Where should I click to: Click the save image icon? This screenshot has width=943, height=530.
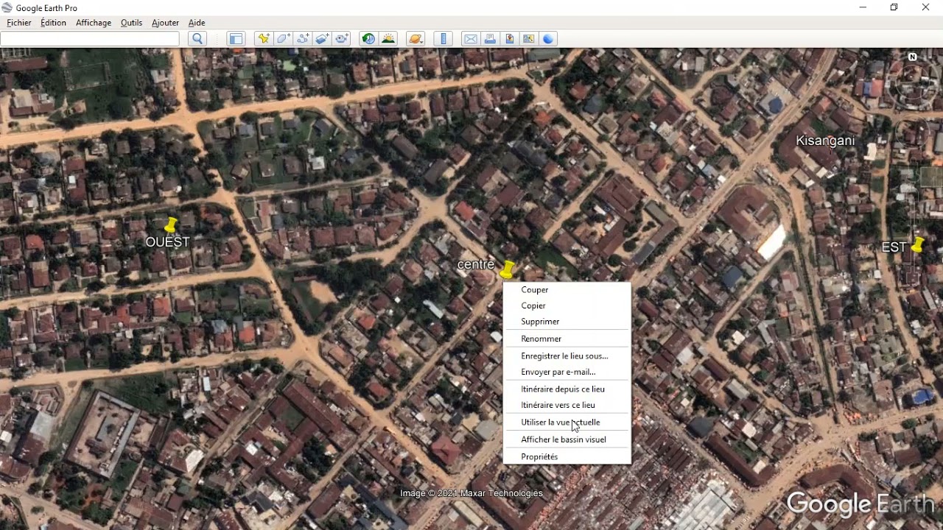point(509,39)
